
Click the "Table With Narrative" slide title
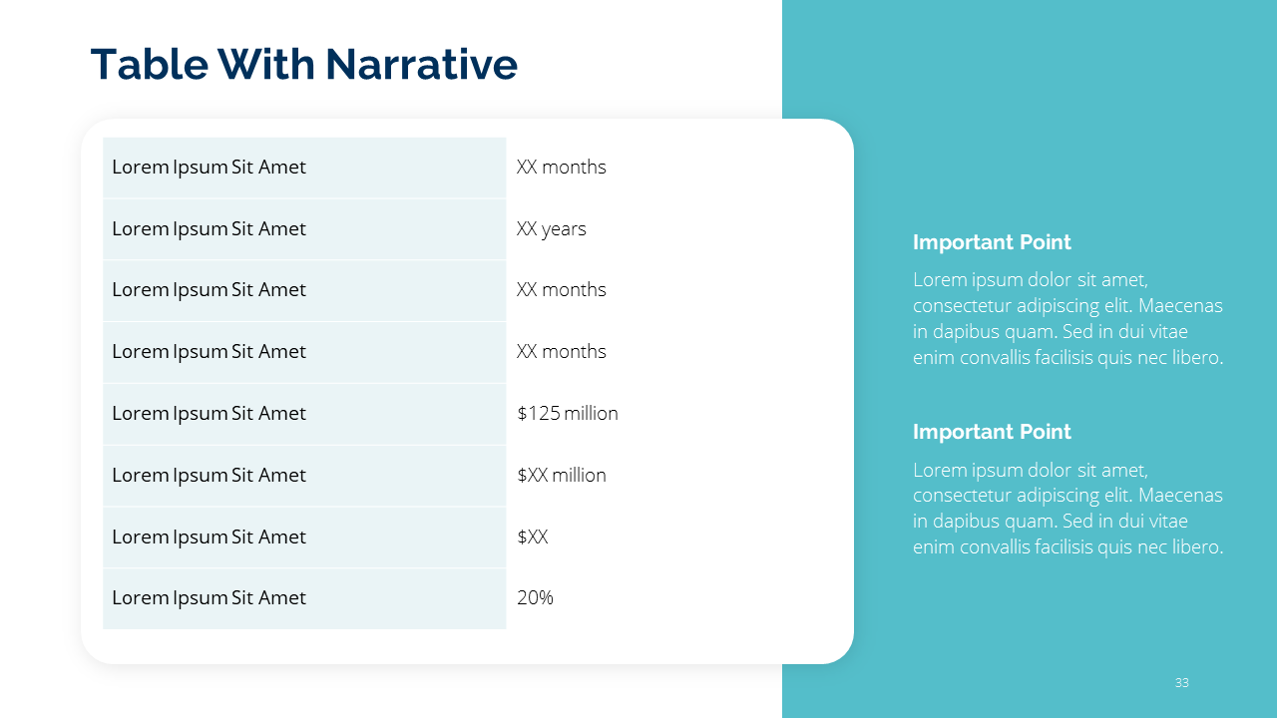304,65
